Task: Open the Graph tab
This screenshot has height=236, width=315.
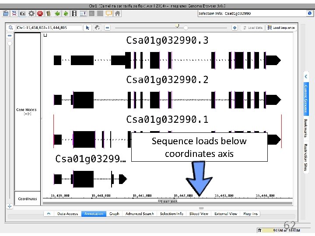Action: point(114,214)
